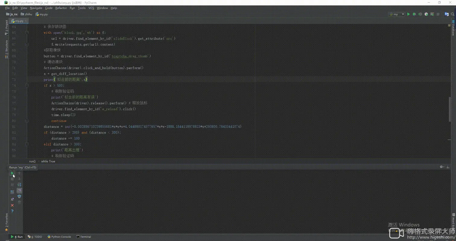
Task: Click the Concurrency Diagram run icon
Action: (x=432, y=14)
